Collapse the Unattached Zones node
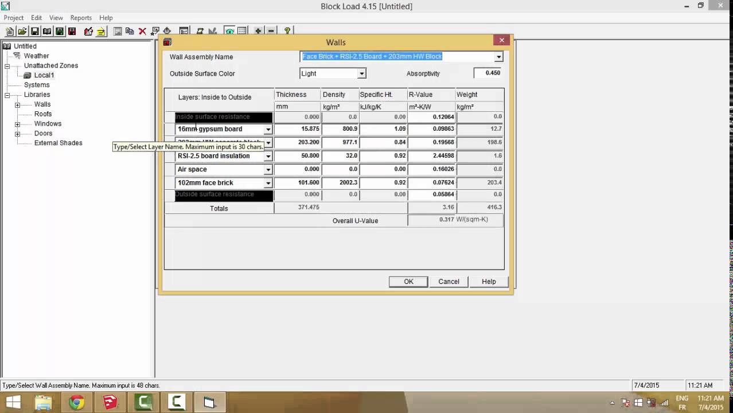This screenshot has width=733, height=413. pos(7,65)
